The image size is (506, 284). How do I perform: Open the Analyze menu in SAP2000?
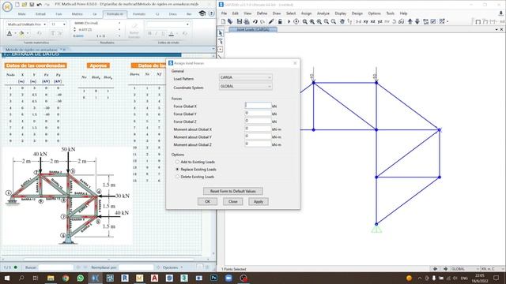pyautogui.click(x=323, y=13)
